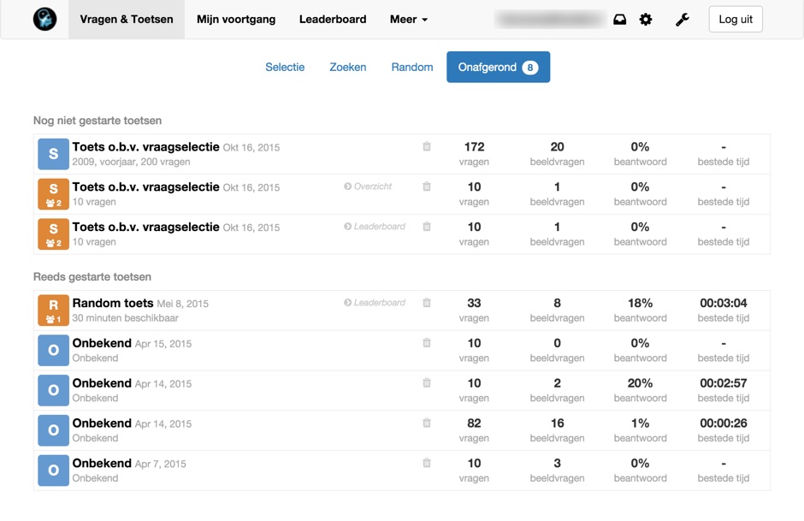
Task: Open the Zoeken tab
Action: (x=348, y=67)
